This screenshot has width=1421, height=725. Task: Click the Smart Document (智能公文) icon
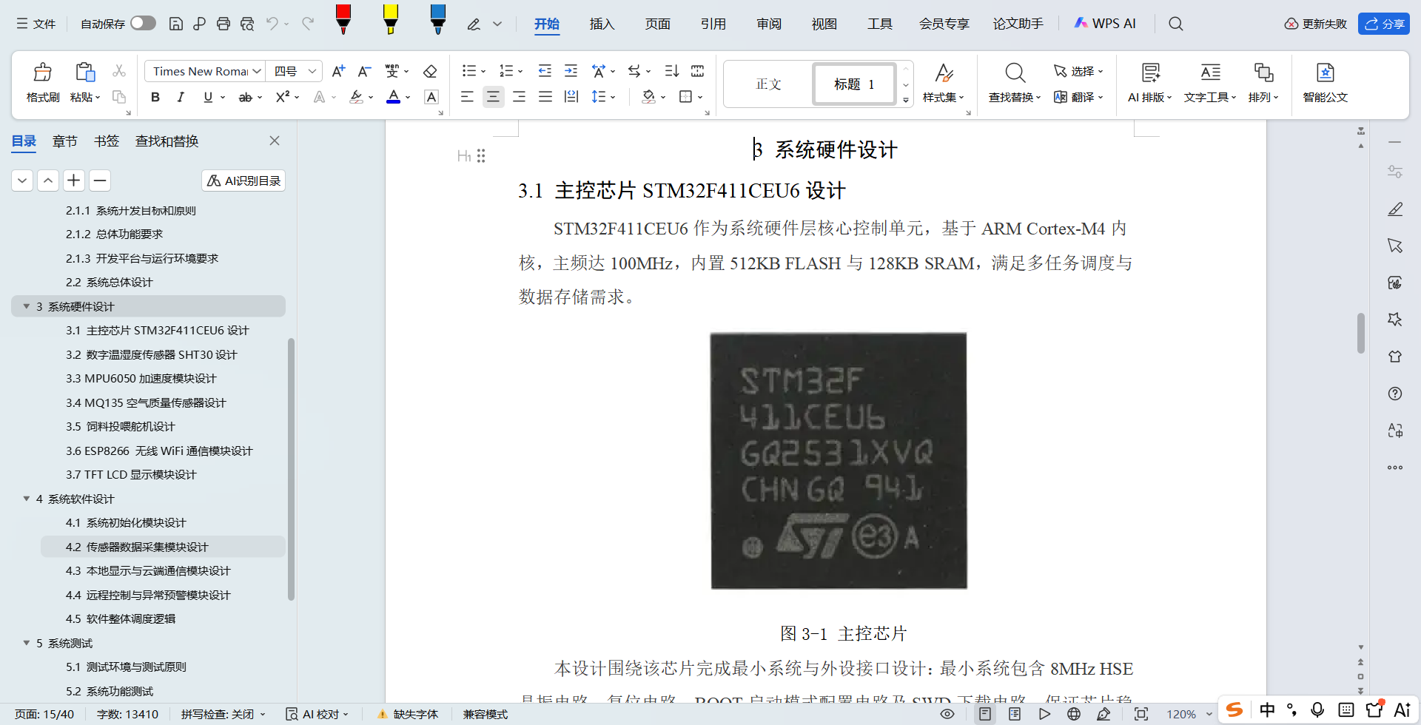pos(1325,82)
